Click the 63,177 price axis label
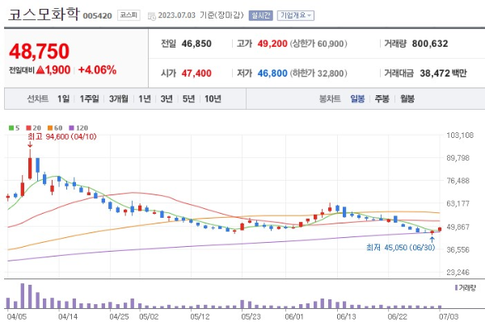 (x=458, y=204)
